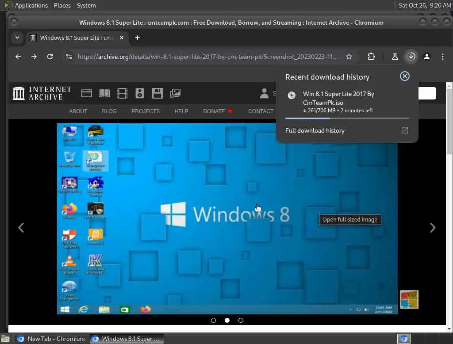Click show desktop icon in bottom panel
The image size is (453, 344).
coord(5,339)
